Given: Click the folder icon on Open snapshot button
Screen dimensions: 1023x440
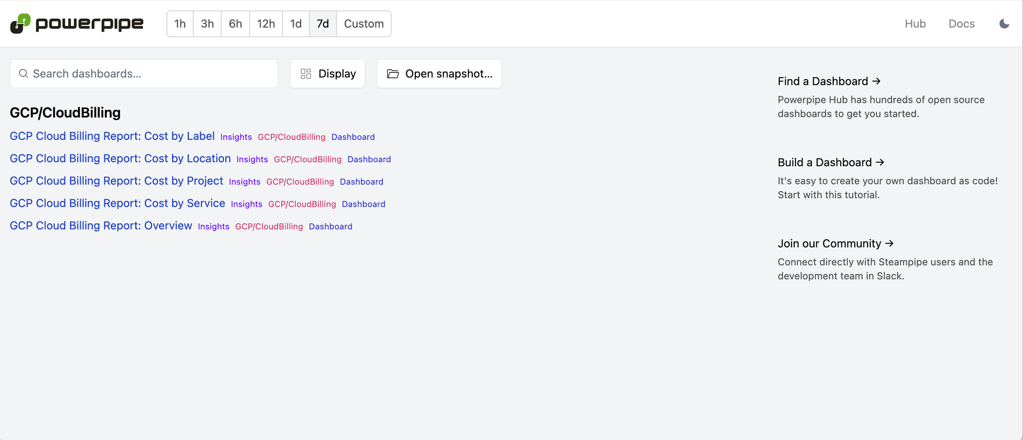Looking at the screenshot, I should (x=393, y=73).
